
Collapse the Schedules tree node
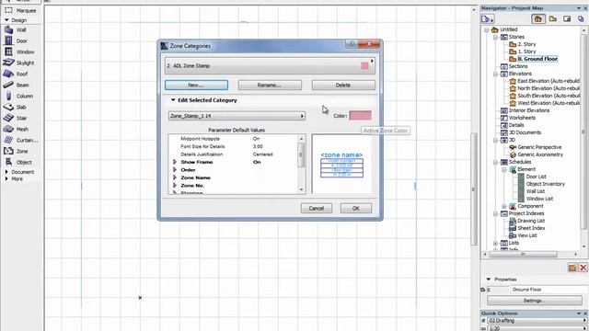(495, 162)
